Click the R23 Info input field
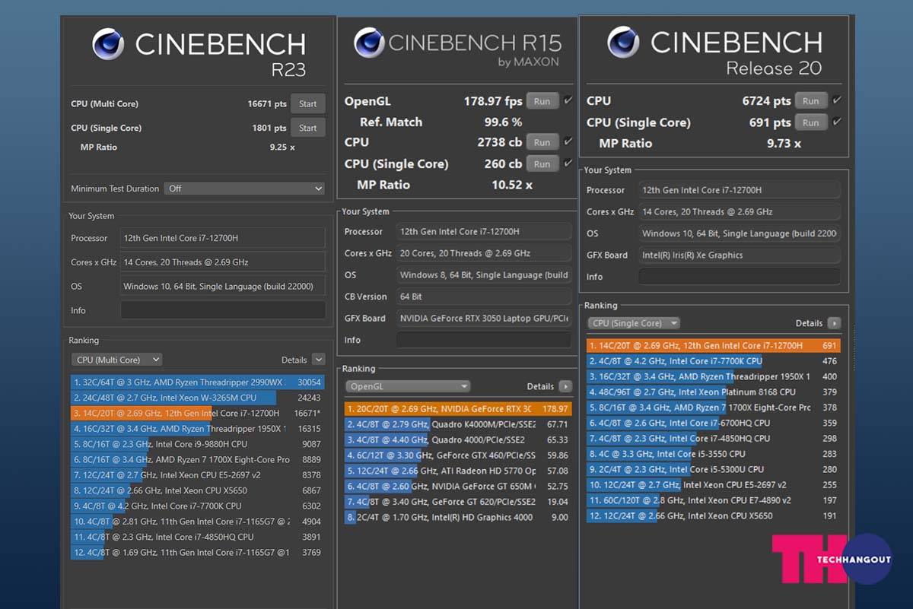Image resolution: width=913 pixels, height=609 pixels. pos(223,310)
